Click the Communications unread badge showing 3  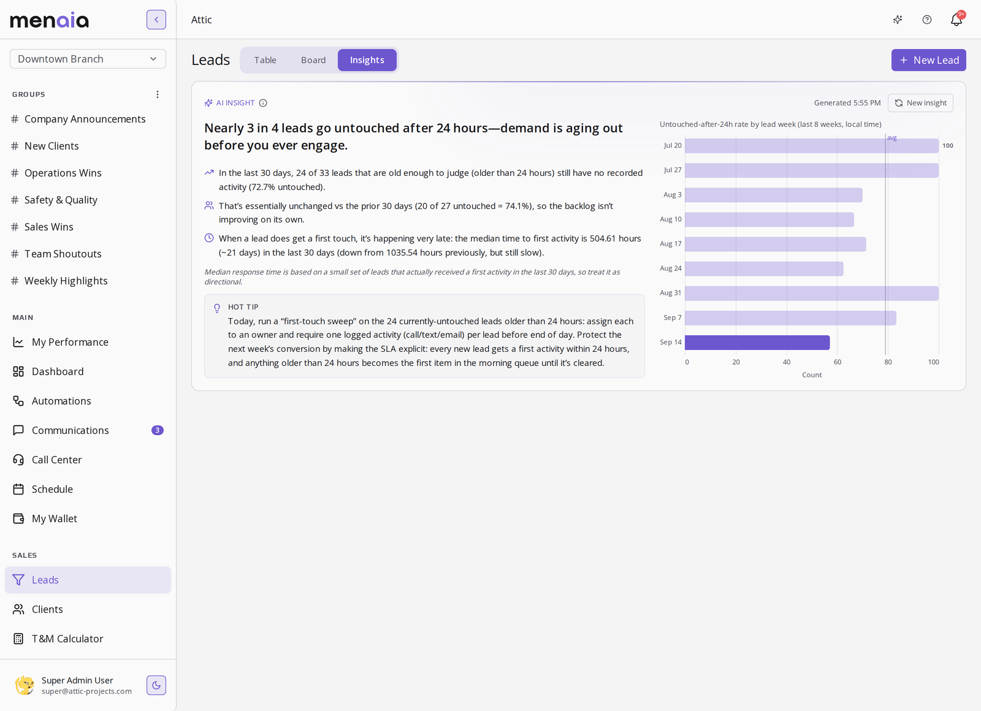pos(158,430)
